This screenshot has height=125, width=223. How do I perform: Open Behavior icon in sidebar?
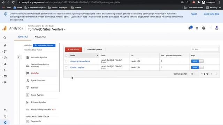5,76
